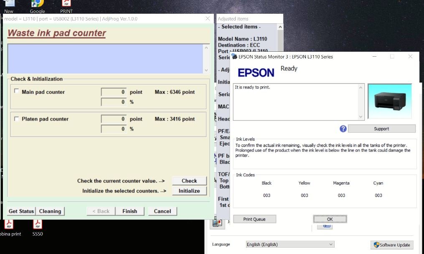Click the Finish button
This screenshot has height=254, width=424.
130,211
